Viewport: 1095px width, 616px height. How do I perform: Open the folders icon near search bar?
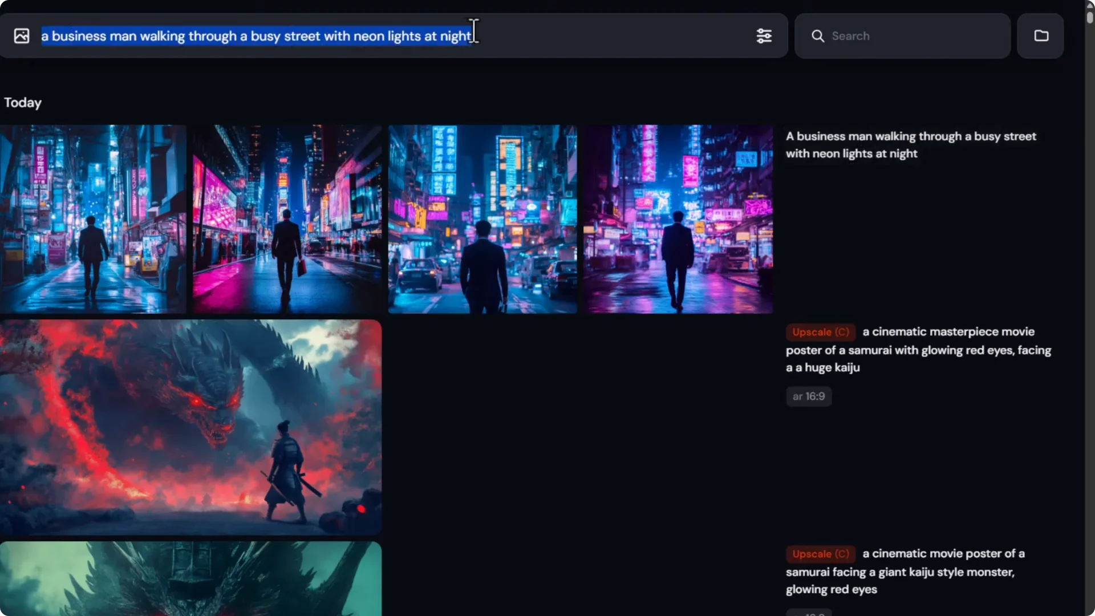tap(1041, 35)
